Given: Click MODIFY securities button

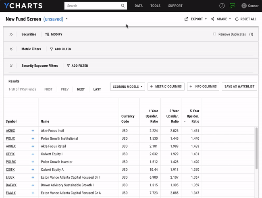Looking at the screenshot, I should 54,34.
